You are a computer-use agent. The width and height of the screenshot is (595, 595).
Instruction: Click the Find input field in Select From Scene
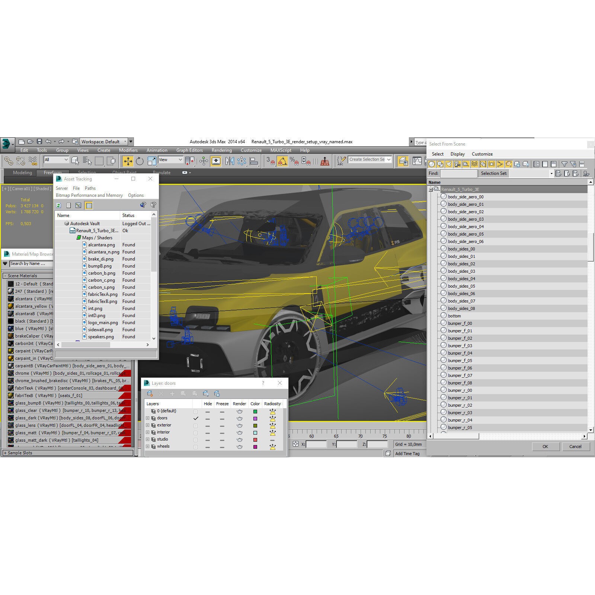pos(458,173)
